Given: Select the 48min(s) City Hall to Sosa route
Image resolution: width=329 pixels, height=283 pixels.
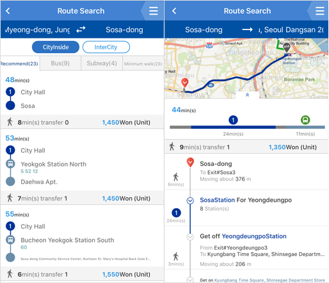Looking at the screenshot, I should coord(82,93).
